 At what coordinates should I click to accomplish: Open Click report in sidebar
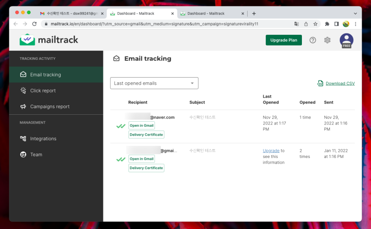56,91
